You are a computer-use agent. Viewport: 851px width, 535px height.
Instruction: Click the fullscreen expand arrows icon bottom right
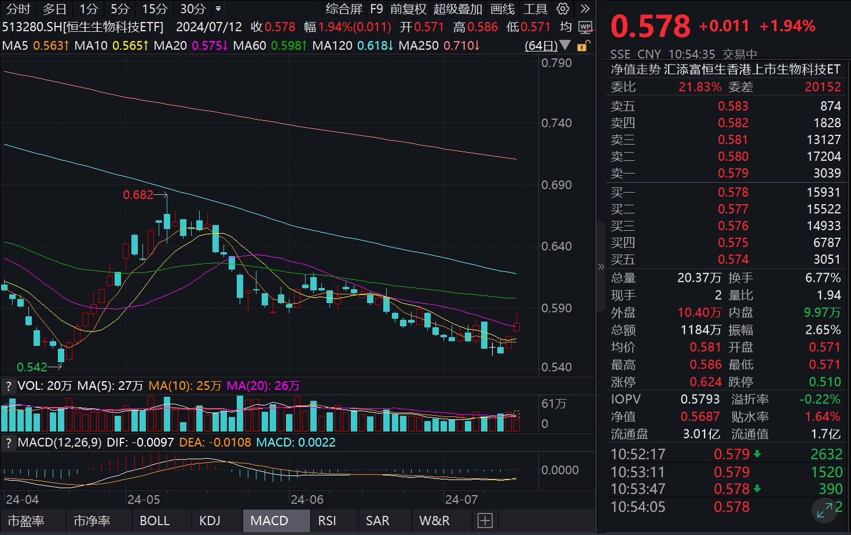(x=826, y=511)
